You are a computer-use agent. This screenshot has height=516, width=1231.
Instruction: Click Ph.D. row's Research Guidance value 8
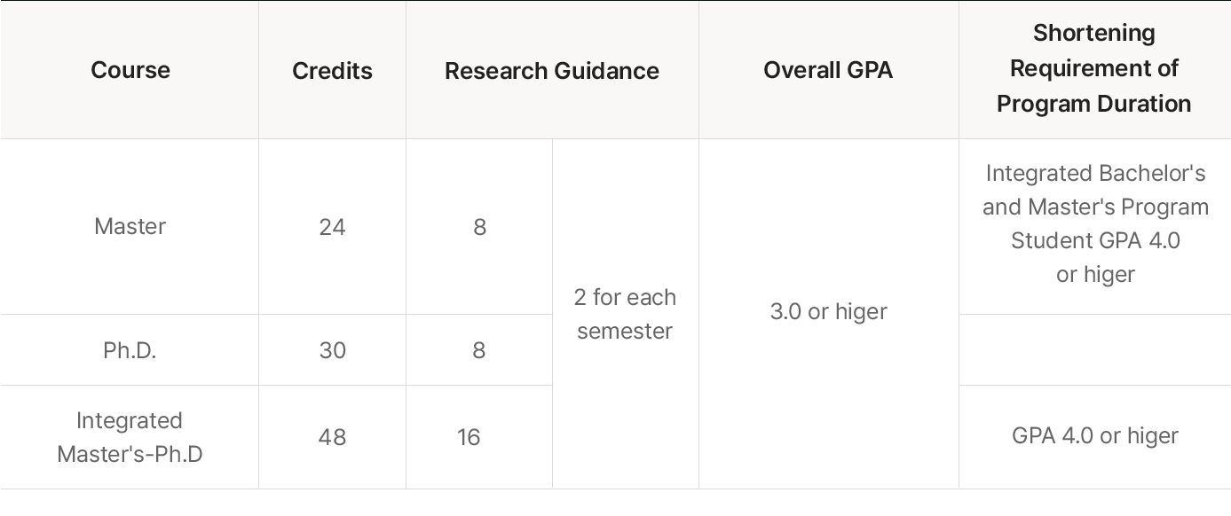coord(479,350)
